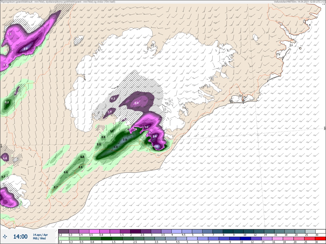Click the white 30 swatch in upper legend row
The height and width of the screenshot is (244, 326).
point(321,231)
